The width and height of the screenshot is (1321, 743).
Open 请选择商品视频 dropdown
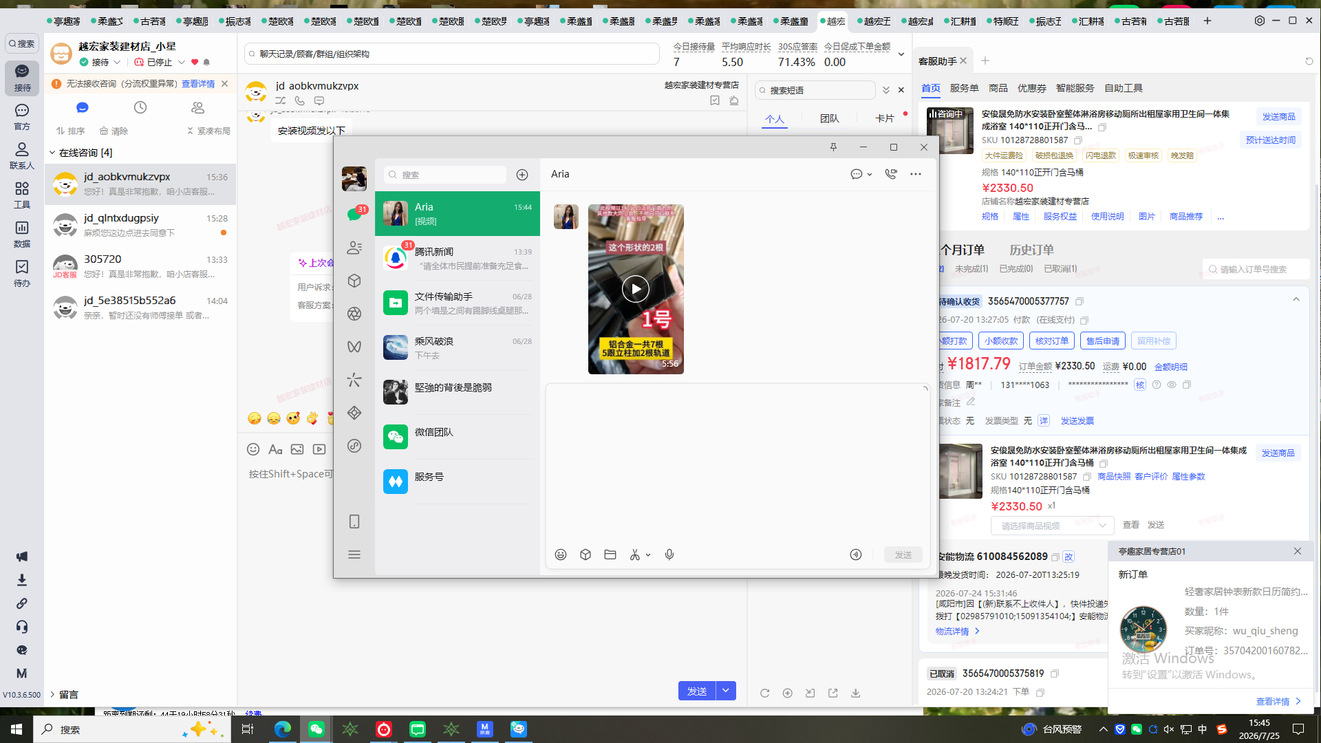coord(1052,526)
